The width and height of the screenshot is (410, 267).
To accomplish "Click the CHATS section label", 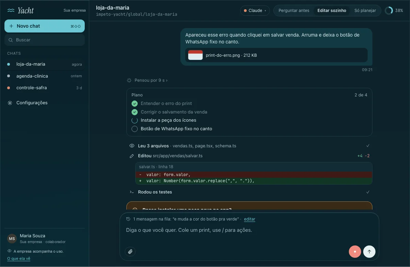I will coord(14,53).
